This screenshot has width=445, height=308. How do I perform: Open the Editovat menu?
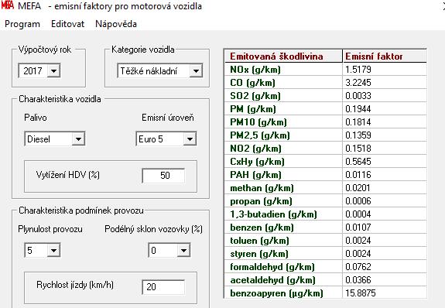point(67,24)
